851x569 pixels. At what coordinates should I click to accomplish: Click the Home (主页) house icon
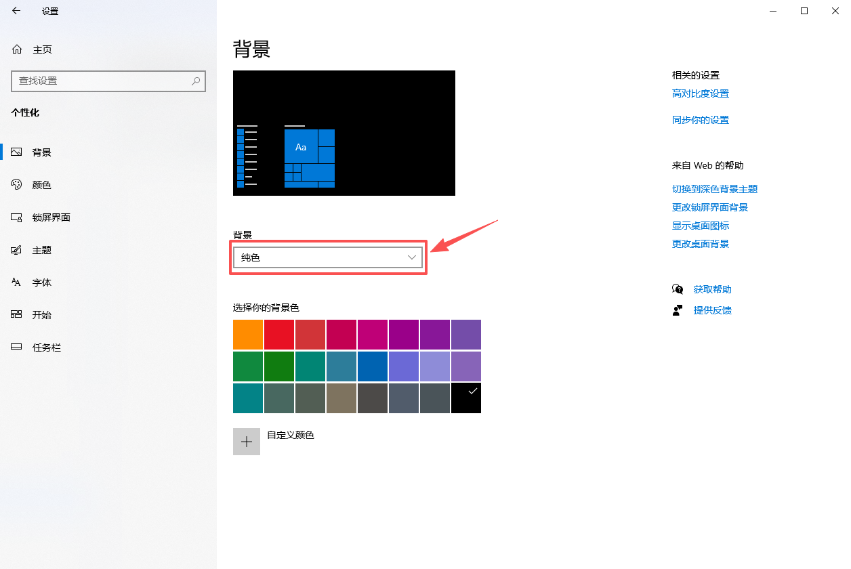tap(17, 49)
